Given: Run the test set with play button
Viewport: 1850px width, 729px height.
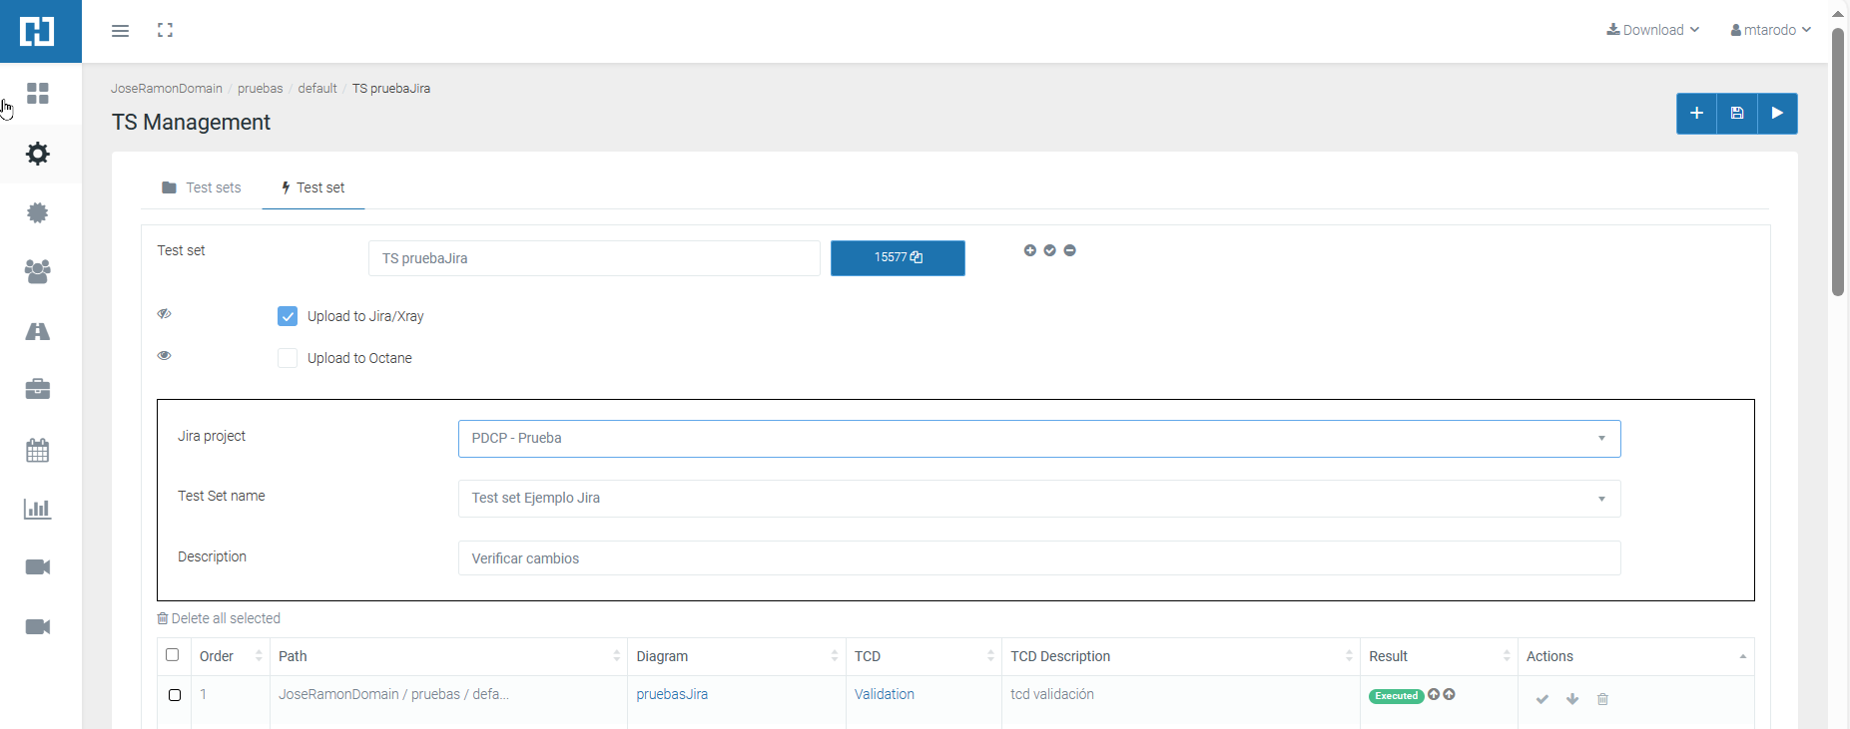Looking at the screenshot, I should (1777, 114).
